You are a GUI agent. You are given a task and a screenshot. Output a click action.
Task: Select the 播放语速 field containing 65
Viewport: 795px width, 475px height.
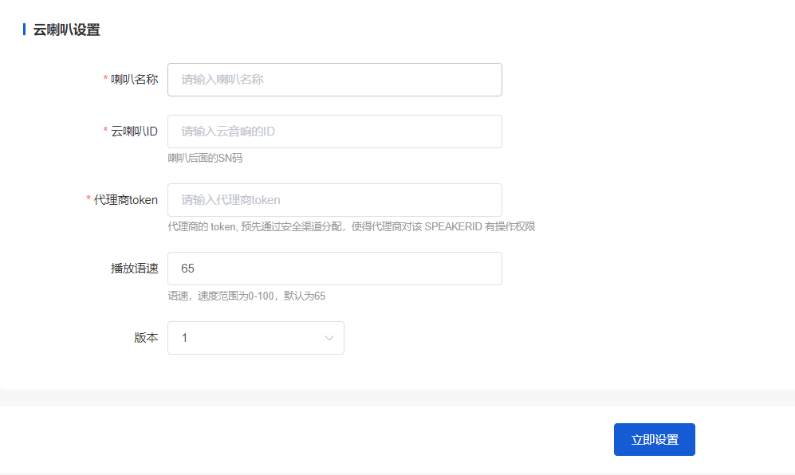click(335, 268)
